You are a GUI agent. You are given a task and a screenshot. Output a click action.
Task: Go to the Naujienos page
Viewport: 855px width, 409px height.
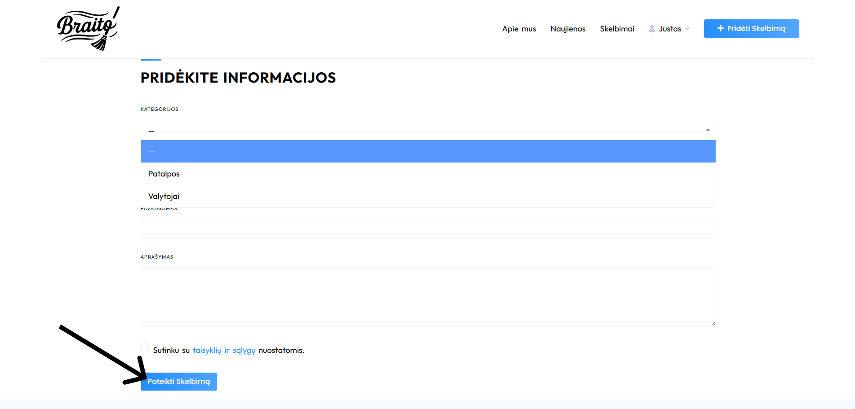(568, 29)
